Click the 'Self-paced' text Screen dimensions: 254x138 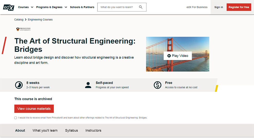coord(104,83)
